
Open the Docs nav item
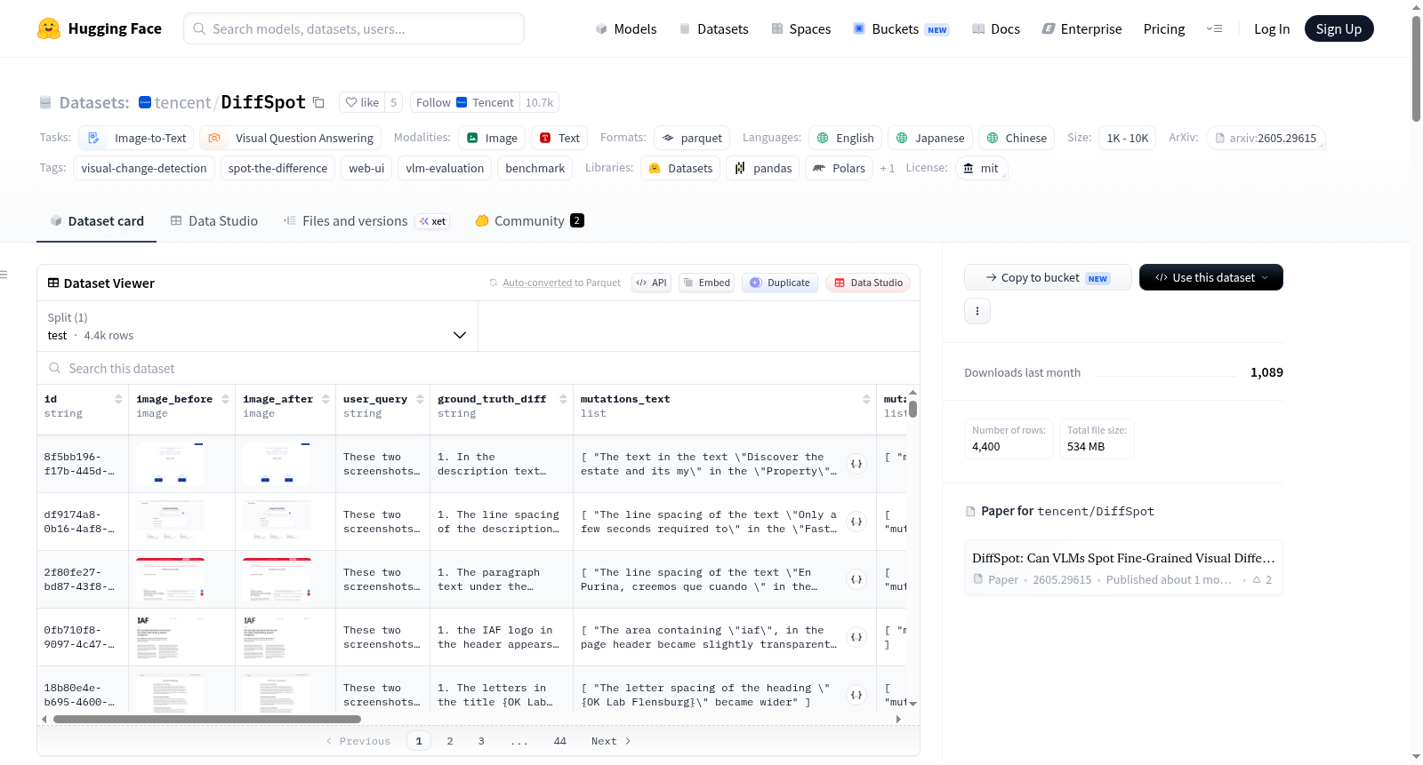coord(996,28)
